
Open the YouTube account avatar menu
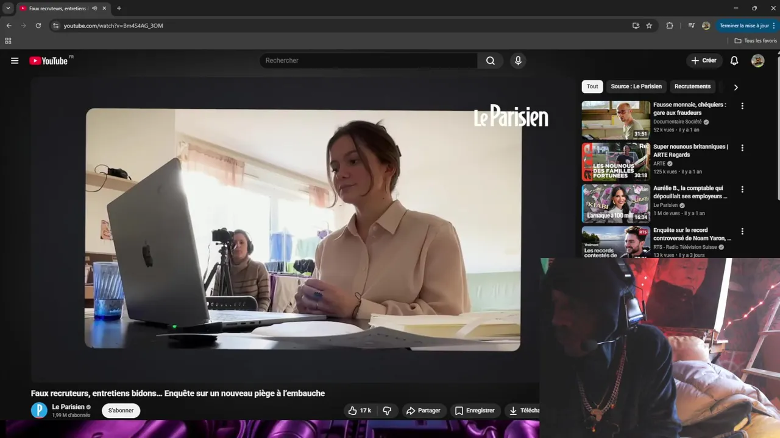[x=757, y=61]
